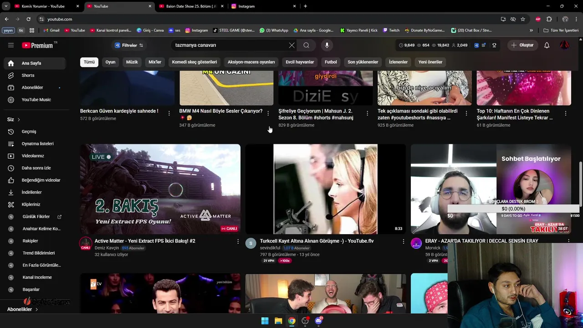The image size is (583, 328).
Task: Select the Müzik filter chip
Action: pos(132,62)
